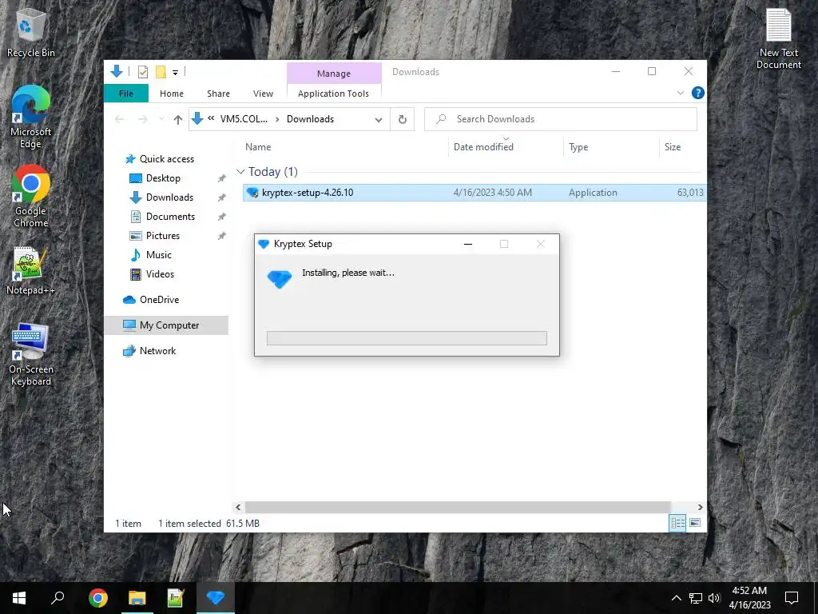Image resolution: width=818 pixels, height=614 pixels.
Task: Open the recent locations dropdown arrow
Action: tap(161, 120)
